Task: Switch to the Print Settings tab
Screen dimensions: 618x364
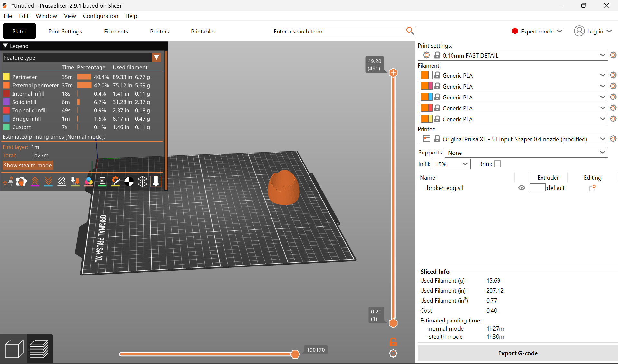Action: click(65, 31)
